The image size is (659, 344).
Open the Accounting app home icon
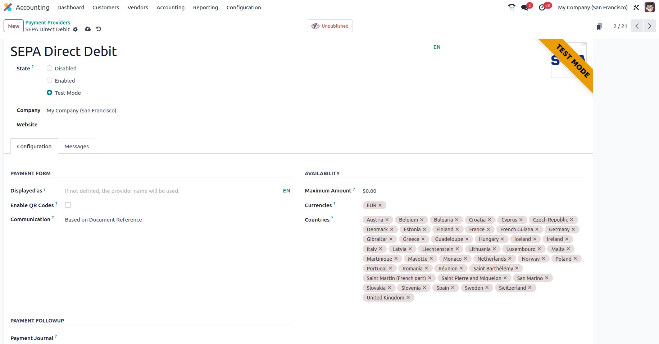click(x=8, y=7)
